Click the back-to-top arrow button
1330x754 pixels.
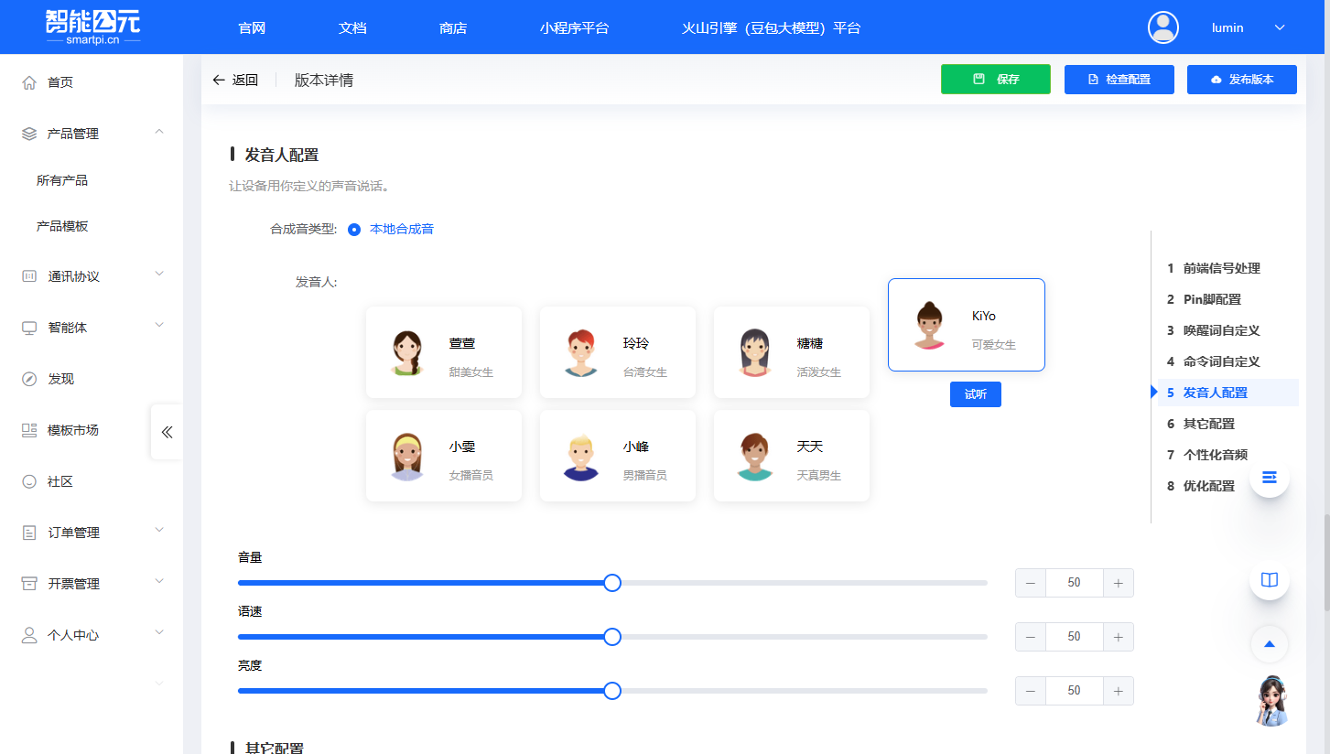point(1269,643)
